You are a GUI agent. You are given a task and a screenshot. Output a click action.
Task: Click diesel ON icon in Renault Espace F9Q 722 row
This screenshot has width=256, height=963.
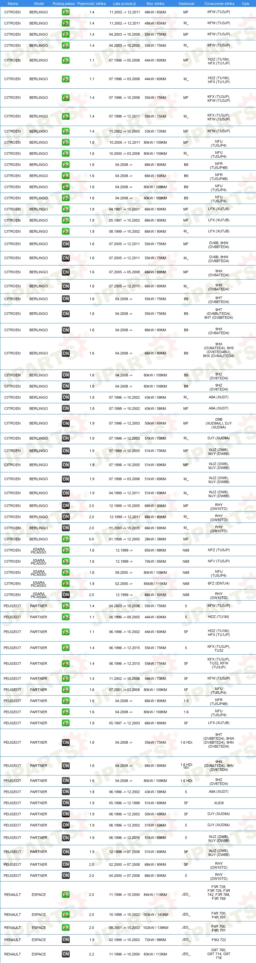(x=66, y=940)
